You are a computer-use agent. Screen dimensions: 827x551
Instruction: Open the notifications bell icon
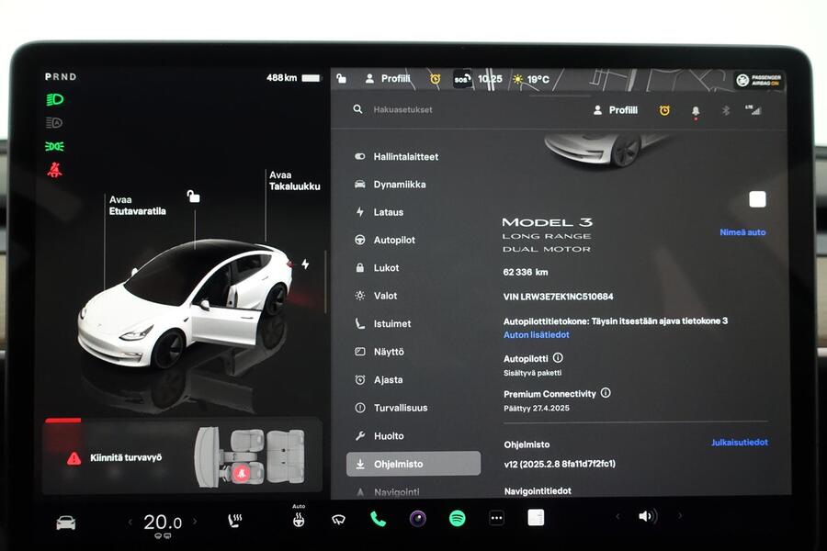click(696, 111)
